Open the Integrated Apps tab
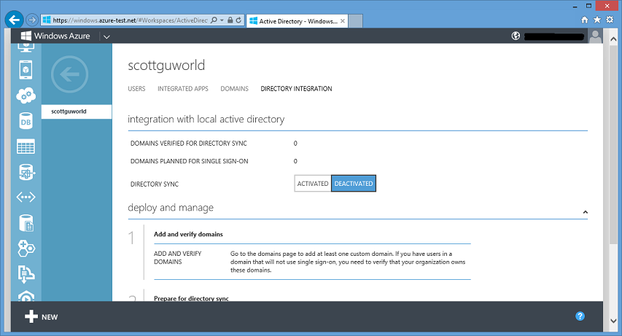Screen dimensions: 622x336 pyautogui.click(x=183, y=89)
